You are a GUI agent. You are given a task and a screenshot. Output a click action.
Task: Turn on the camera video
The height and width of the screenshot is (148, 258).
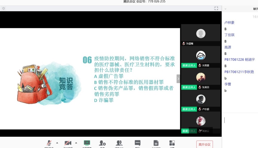point(68,144)
